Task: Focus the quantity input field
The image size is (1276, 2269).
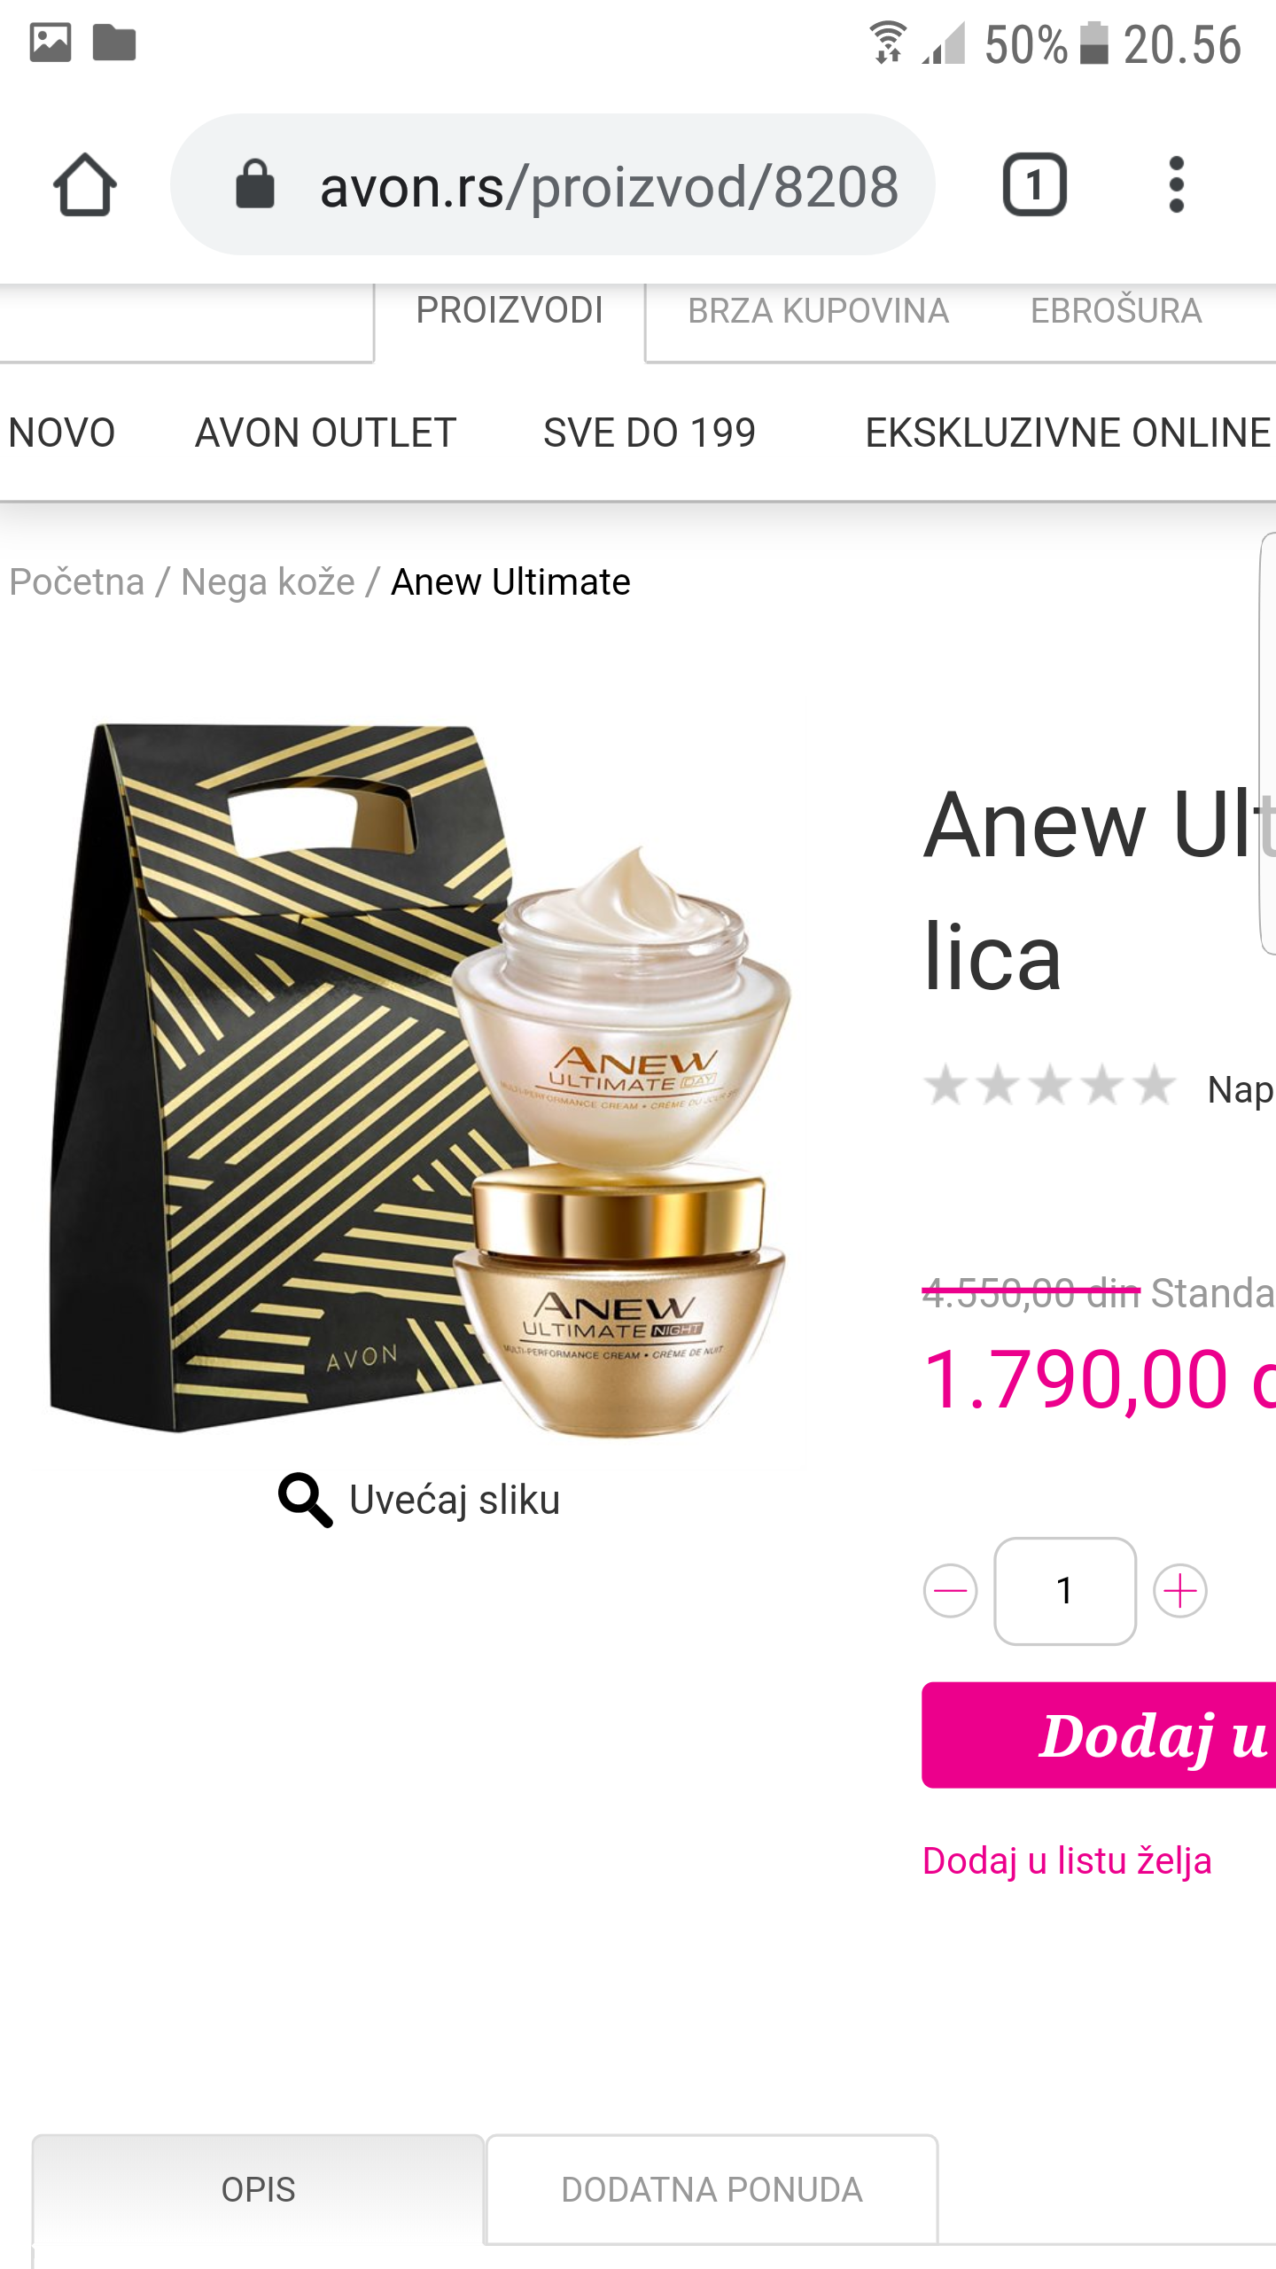Action: coord(1065,1591)
